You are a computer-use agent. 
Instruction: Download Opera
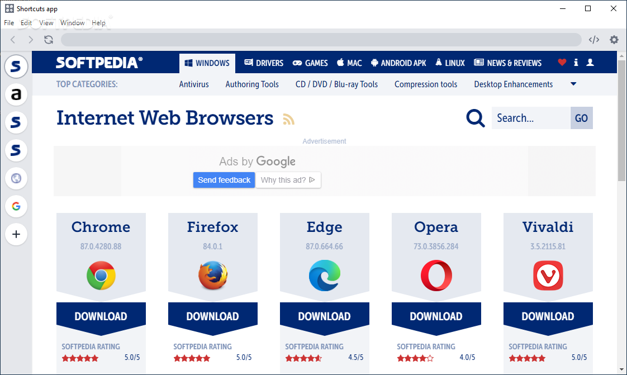point(436,316)
